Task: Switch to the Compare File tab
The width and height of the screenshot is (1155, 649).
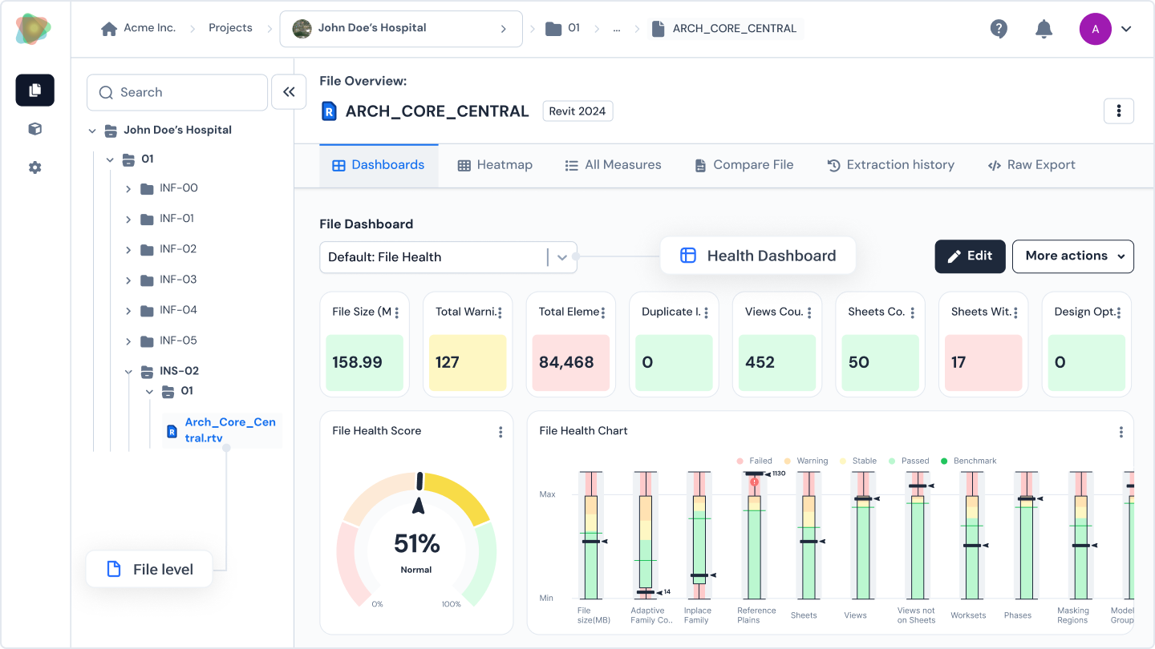Action: (x=744, y=165)
